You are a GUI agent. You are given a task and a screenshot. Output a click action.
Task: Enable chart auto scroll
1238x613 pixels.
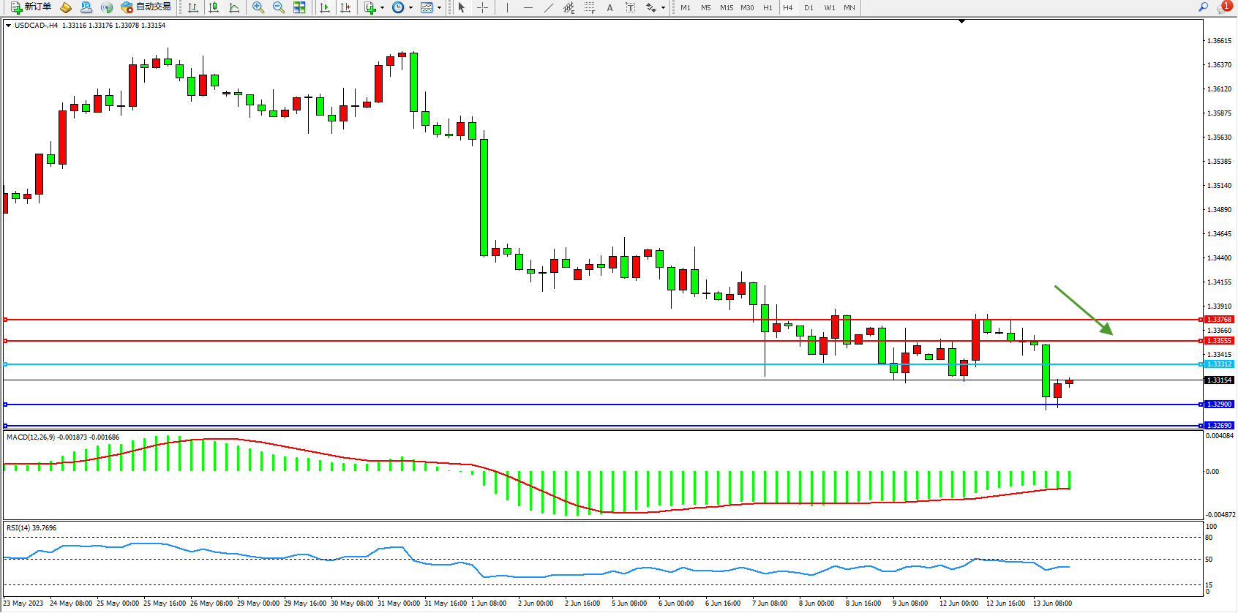tap(325, 7)
